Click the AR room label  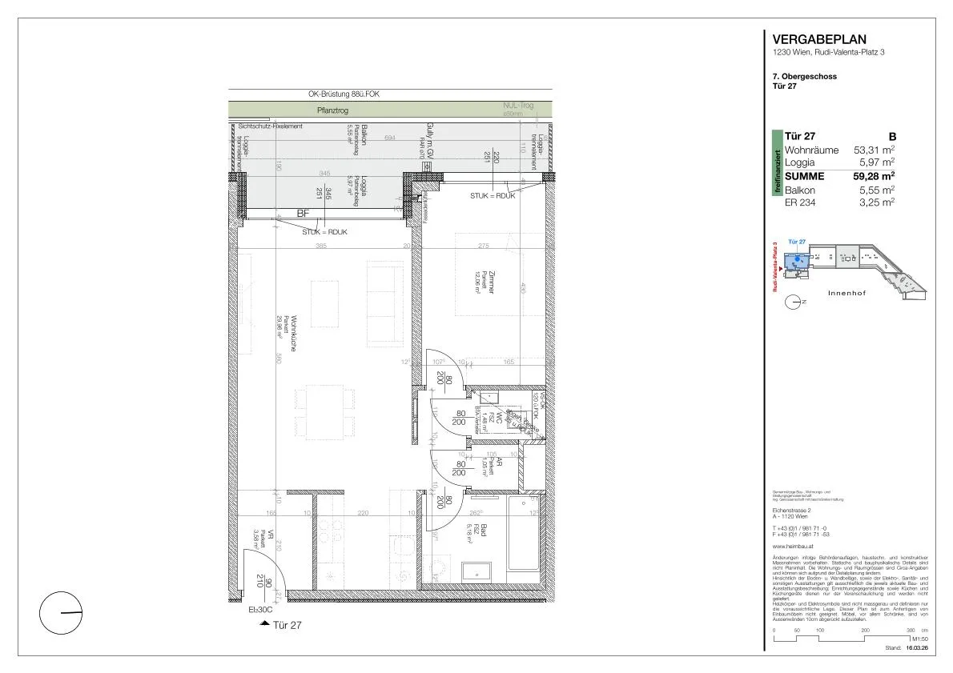pos(499,463)
